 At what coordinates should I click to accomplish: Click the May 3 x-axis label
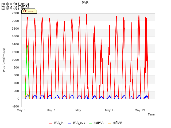(21, 110)
